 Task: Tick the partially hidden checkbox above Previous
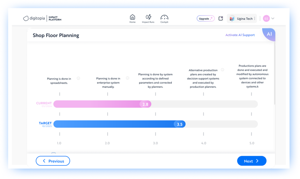(53, 153)
